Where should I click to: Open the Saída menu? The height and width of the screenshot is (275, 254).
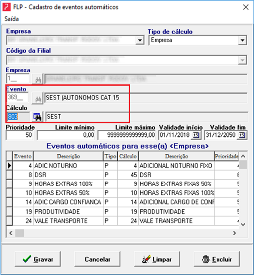pos(12,19)
